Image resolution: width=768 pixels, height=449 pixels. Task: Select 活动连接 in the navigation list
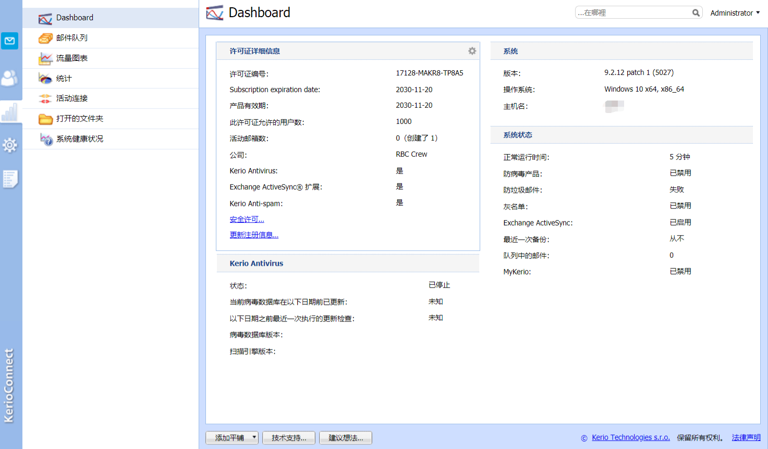coord(111,98)
